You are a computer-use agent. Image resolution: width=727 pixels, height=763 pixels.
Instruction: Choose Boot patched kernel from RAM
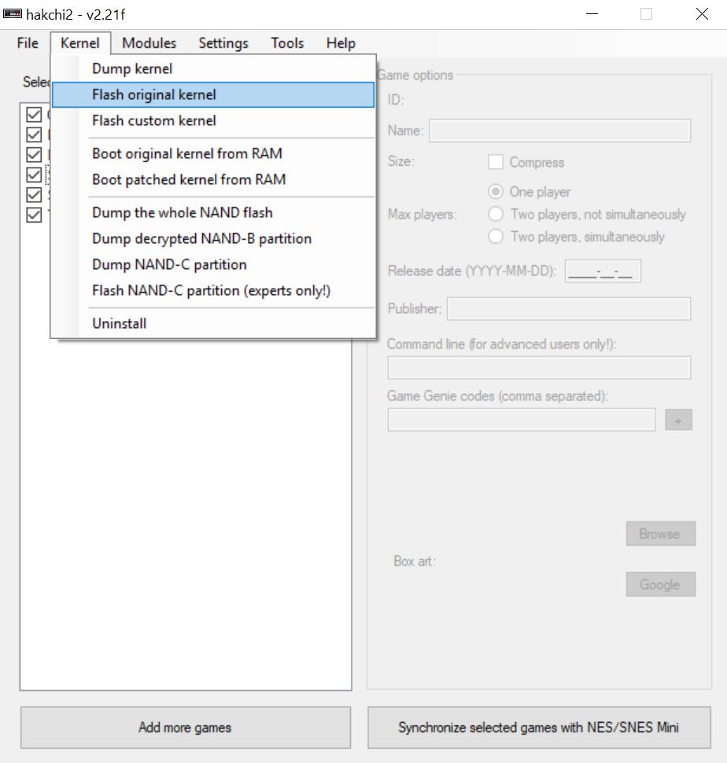coord(213,179)
